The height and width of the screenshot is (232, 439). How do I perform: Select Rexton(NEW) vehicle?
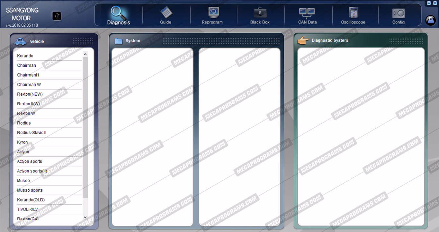49,94
